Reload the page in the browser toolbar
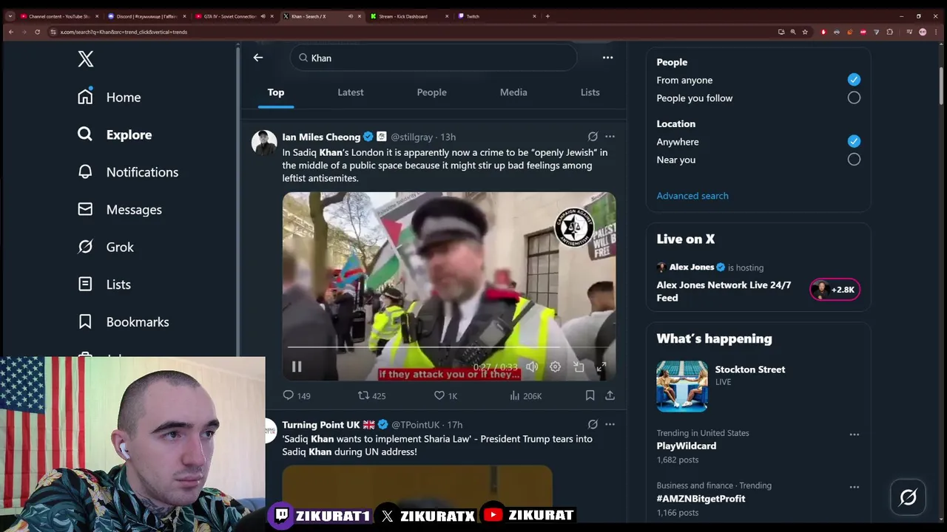Viewport: 947px width, 532px height. 37,32
